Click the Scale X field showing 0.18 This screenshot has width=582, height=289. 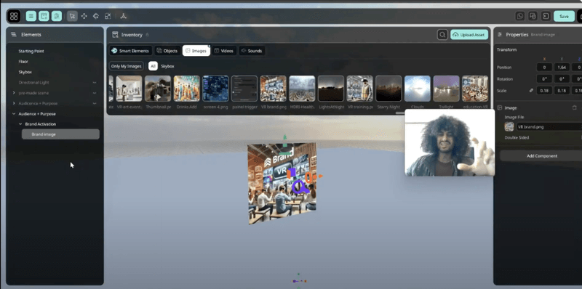(544, 91)
